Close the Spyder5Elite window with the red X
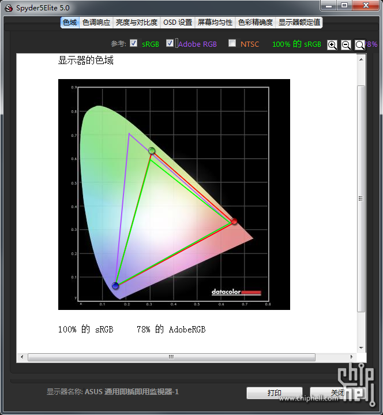The image size is (383, 415). point(366,6)
